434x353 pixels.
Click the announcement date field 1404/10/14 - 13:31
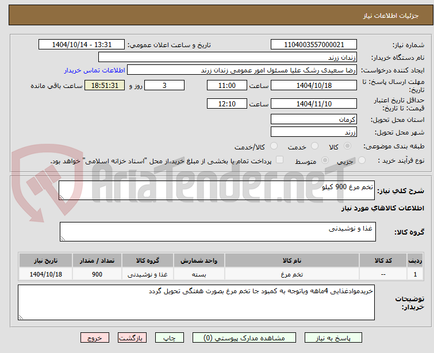pyautogui.click(x=82, y=45)
